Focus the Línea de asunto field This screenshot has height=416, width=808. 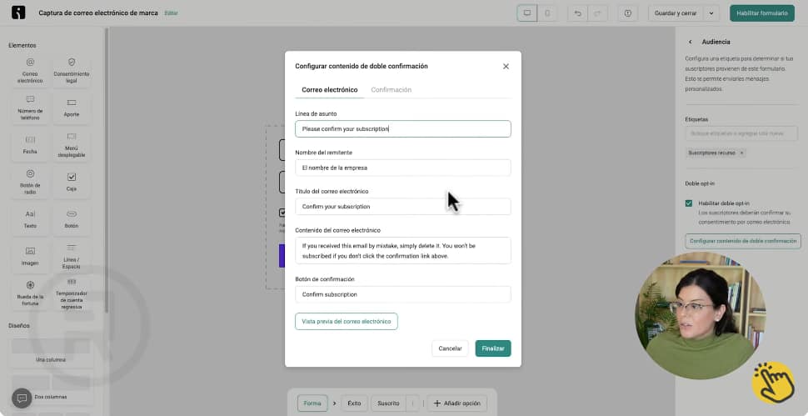[x=403, y=129]
